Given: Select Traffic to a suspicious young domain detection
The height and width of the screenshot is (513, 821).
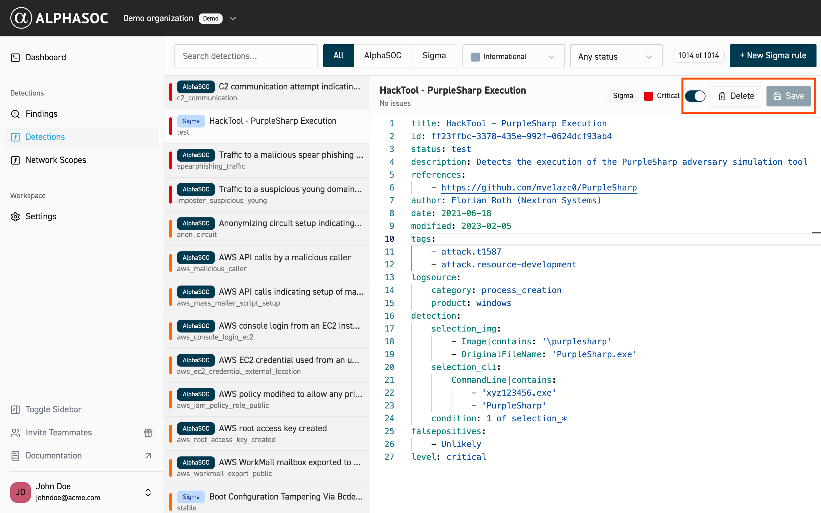Looking at the screenshot, I should tap(266, 194).
